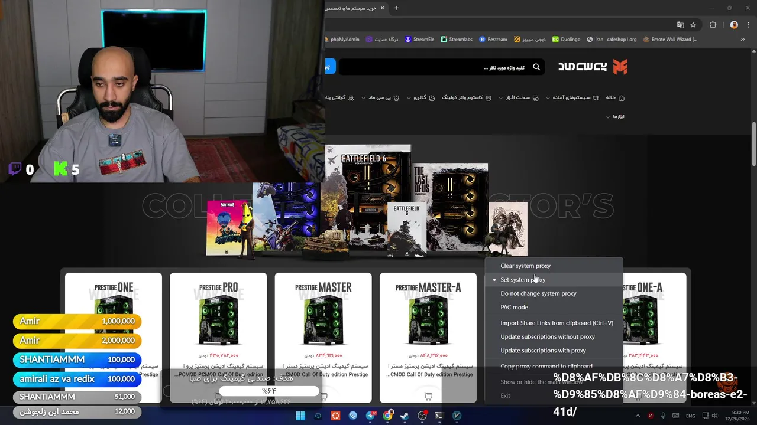The image size is (757, 425).
Task: Close the current browser tab
Action: 382,8
